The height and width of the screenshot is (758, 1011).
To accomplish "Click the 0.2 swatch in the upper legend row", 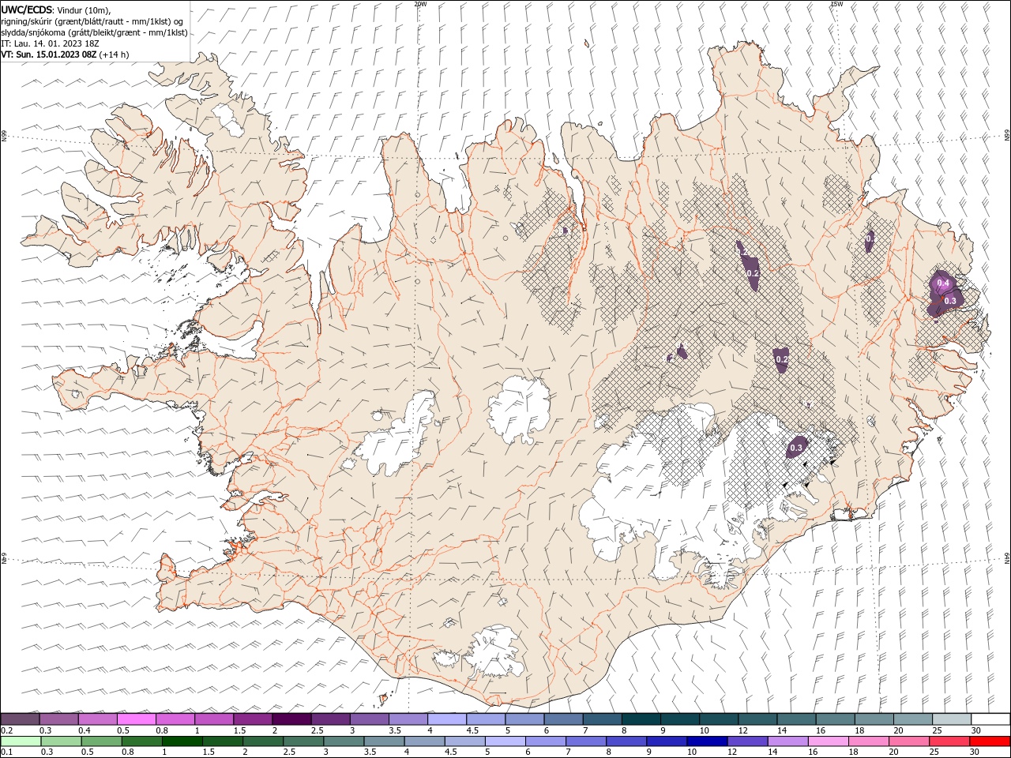I will pyautogui.click(x=20, y=719).
